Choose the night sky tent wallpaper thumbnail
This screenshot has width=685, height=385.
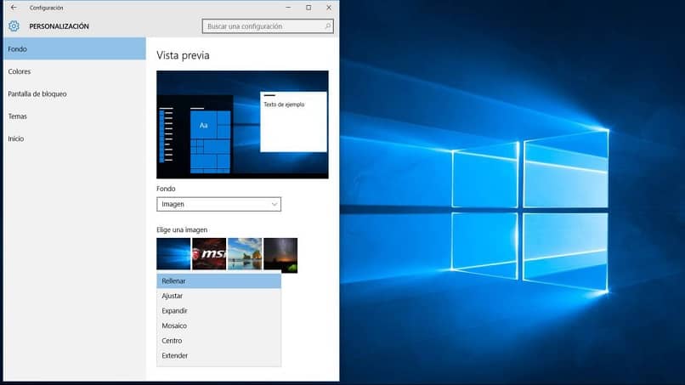click(x=280, y=255)
